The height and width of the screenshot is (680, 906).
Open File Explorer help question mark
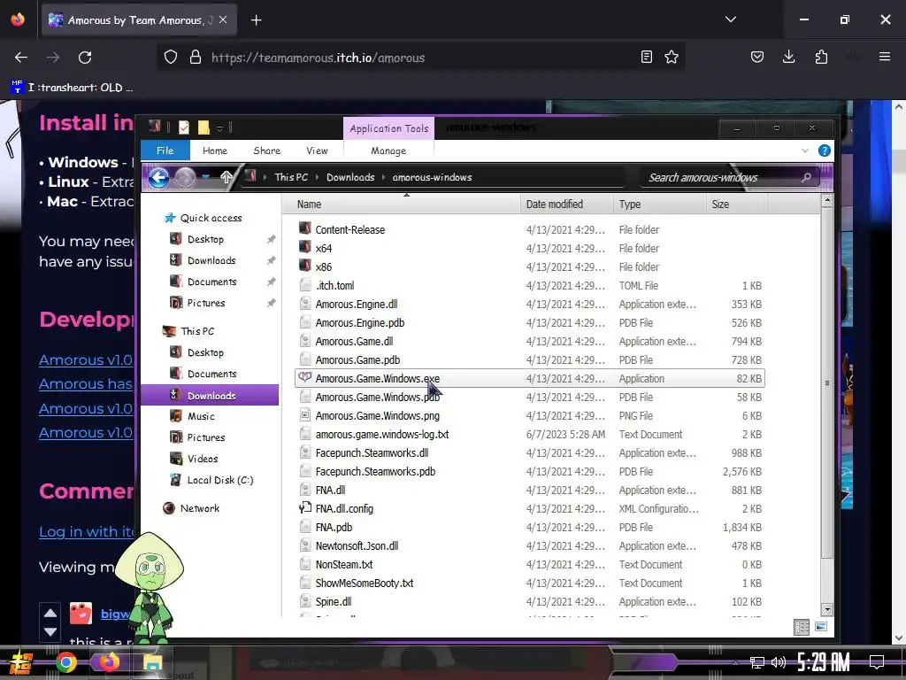coord(825,151)
